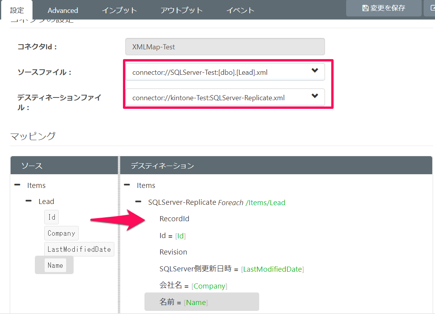Switch to the 設定 tab
435x314 pixels.
17,10
